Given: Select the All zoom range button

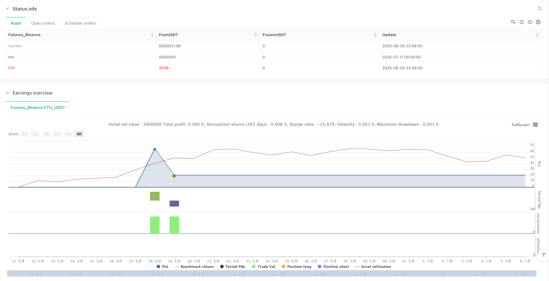Looking at the screenshot, I should pos(79,134).
